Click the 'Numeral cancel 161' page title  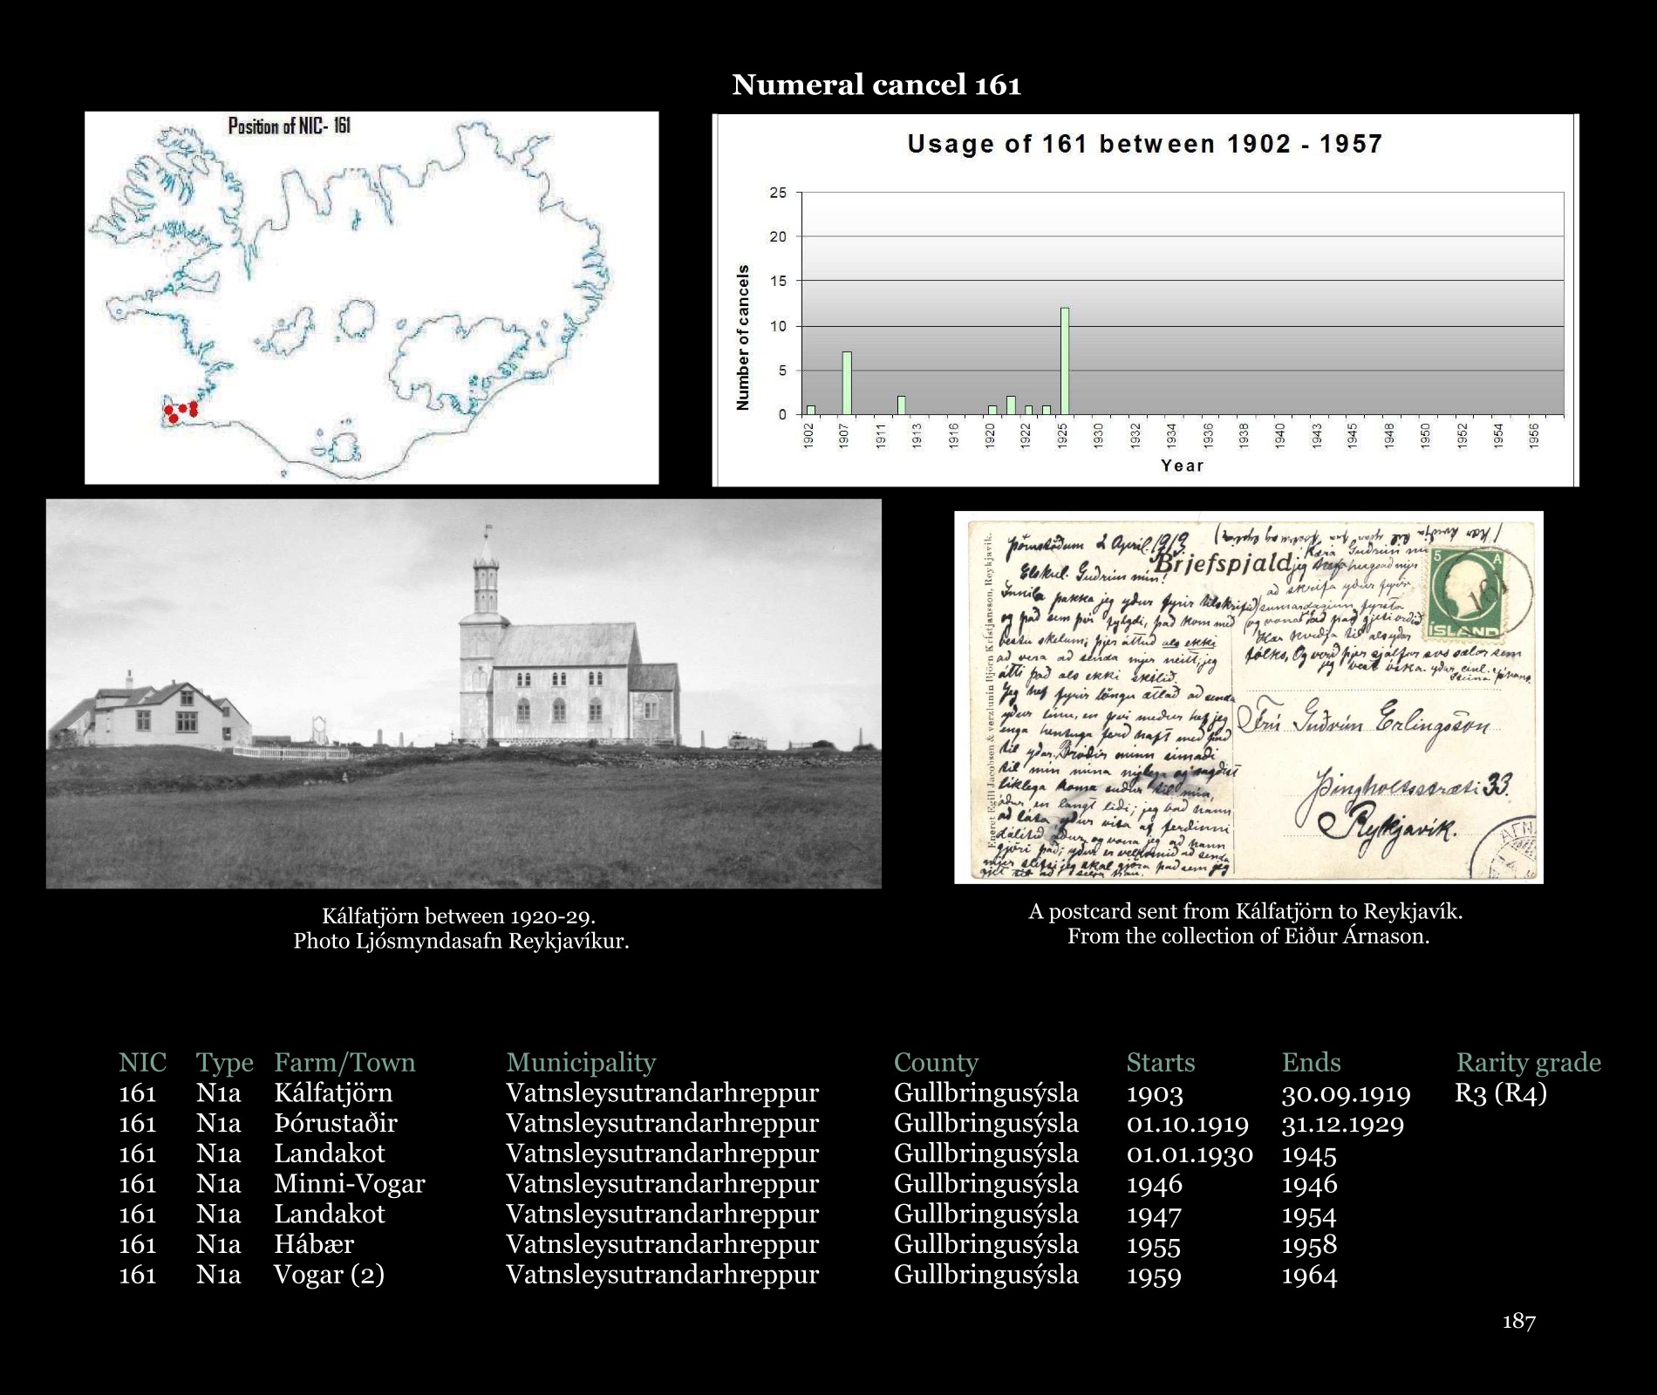[876, 85]
